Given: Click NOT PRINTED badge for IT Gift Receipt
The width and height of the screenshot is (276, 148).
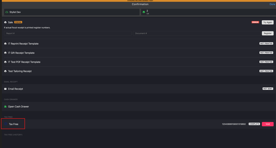Looking at the screenshot, I should (x=266, y=53).
